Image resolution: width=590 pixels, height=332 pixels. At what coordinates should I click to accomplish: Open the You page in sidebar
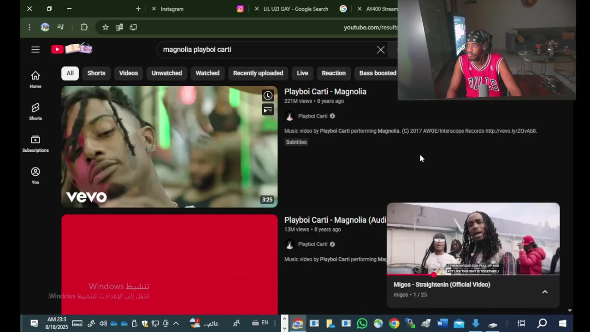(35, 176)
